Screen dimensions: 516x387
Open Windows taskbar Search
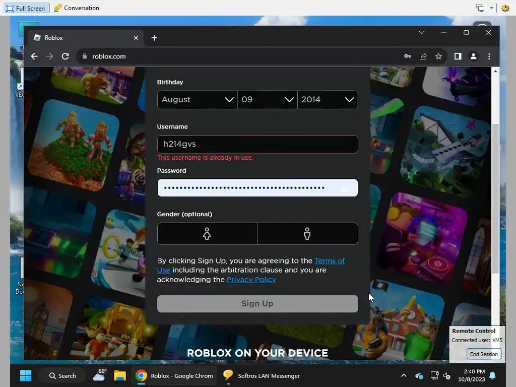[62, 375]
